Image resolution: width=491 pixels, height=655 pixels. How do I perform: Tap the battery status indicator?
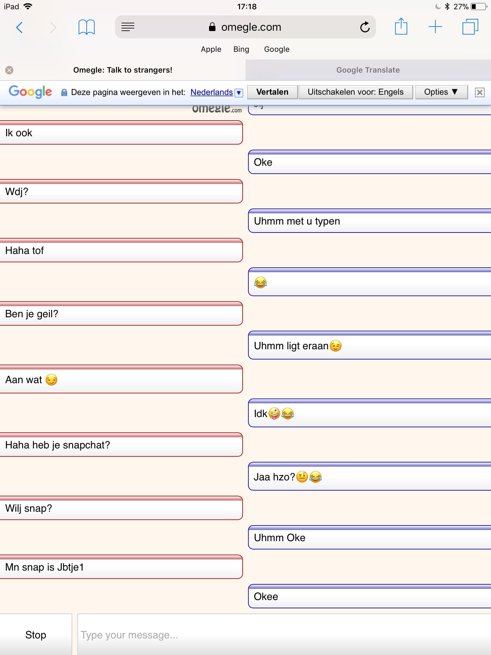pyautogui.click(x=479, y=6)
